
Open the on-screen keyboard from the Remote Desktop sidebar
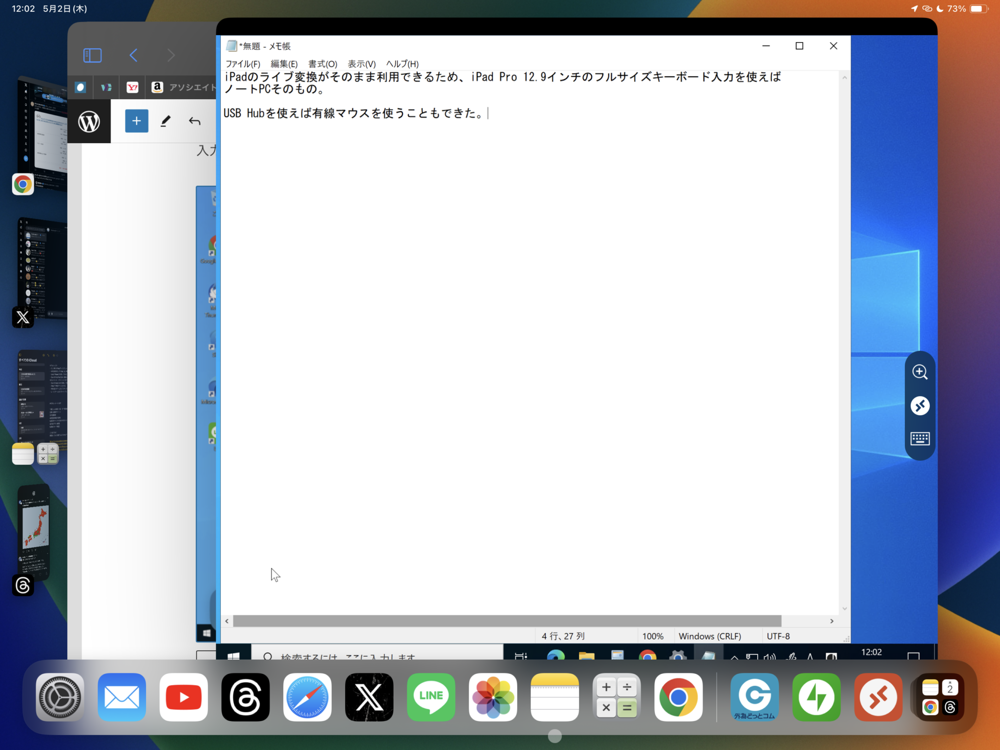pyautogui.click(x=921, y=438)
